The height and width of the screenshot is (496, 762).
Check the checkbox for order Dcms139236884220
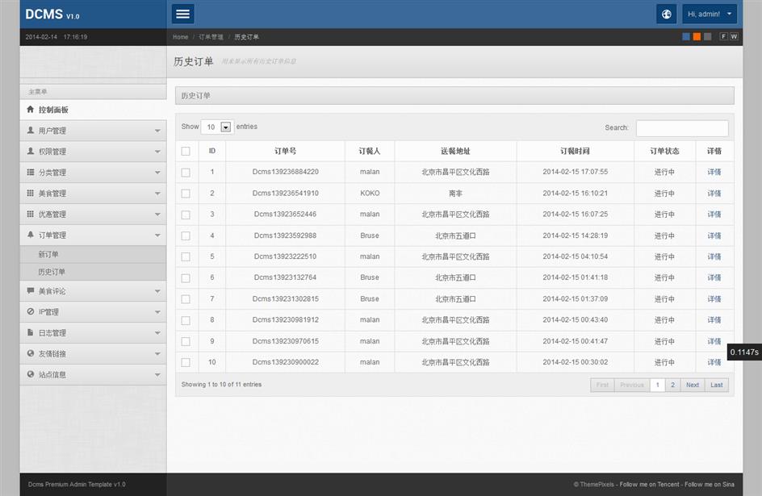pyautogui.click(x=186, y=172)
